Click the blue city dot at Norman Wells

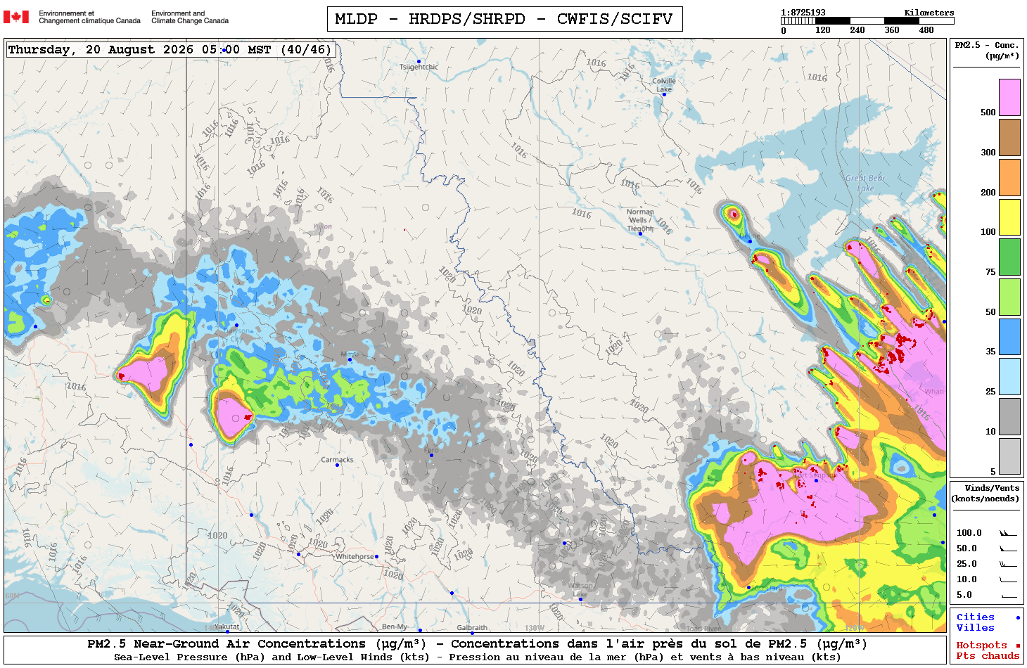(640, 233)
